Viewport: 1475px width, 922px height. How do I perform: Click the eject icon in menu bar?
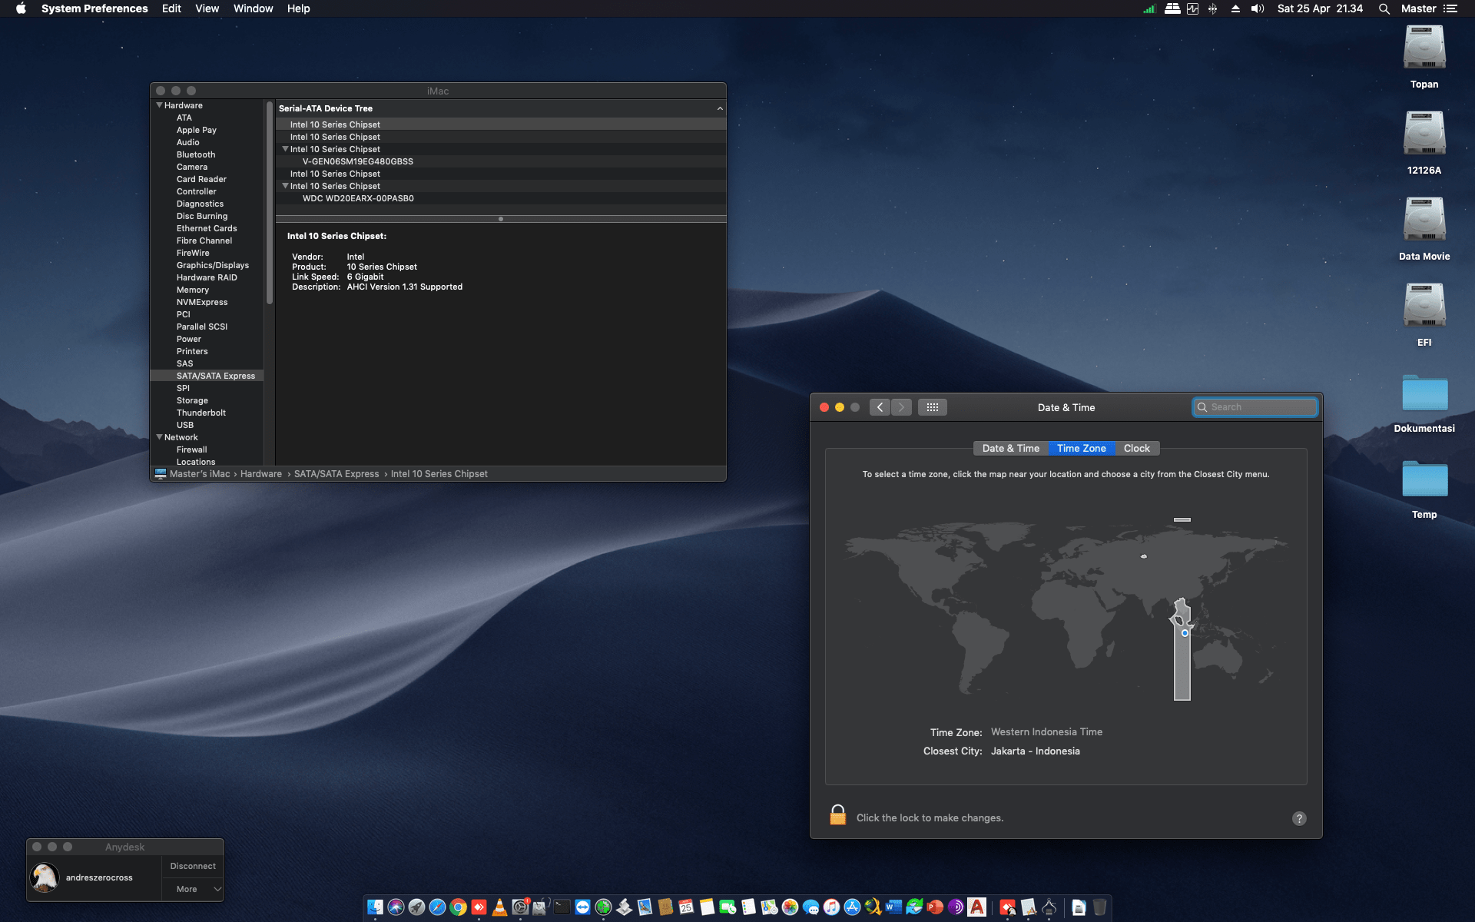pos(1235,8)
